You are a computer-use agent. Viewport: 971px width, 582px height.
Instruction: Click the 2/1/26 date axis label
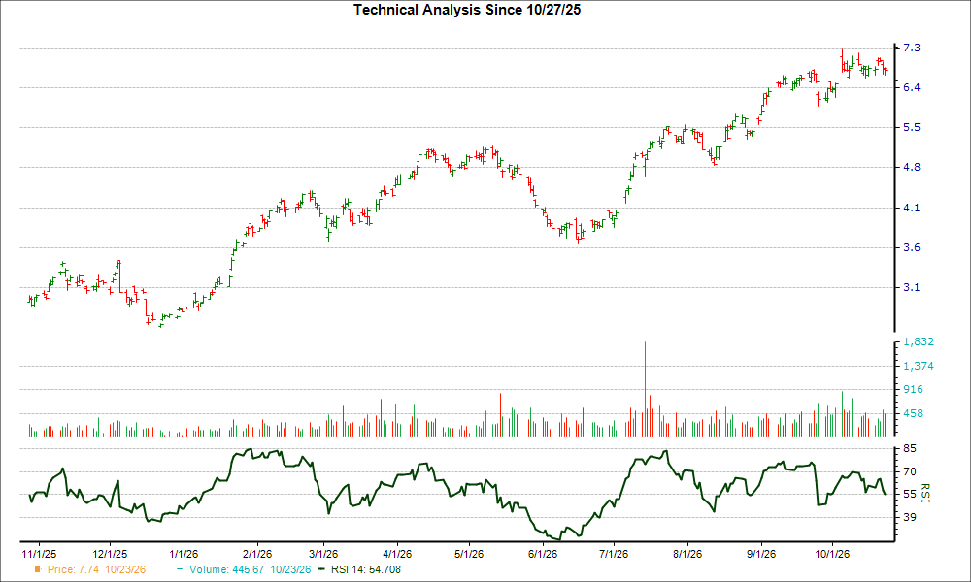pyautogui.click(x=257, y=554)
